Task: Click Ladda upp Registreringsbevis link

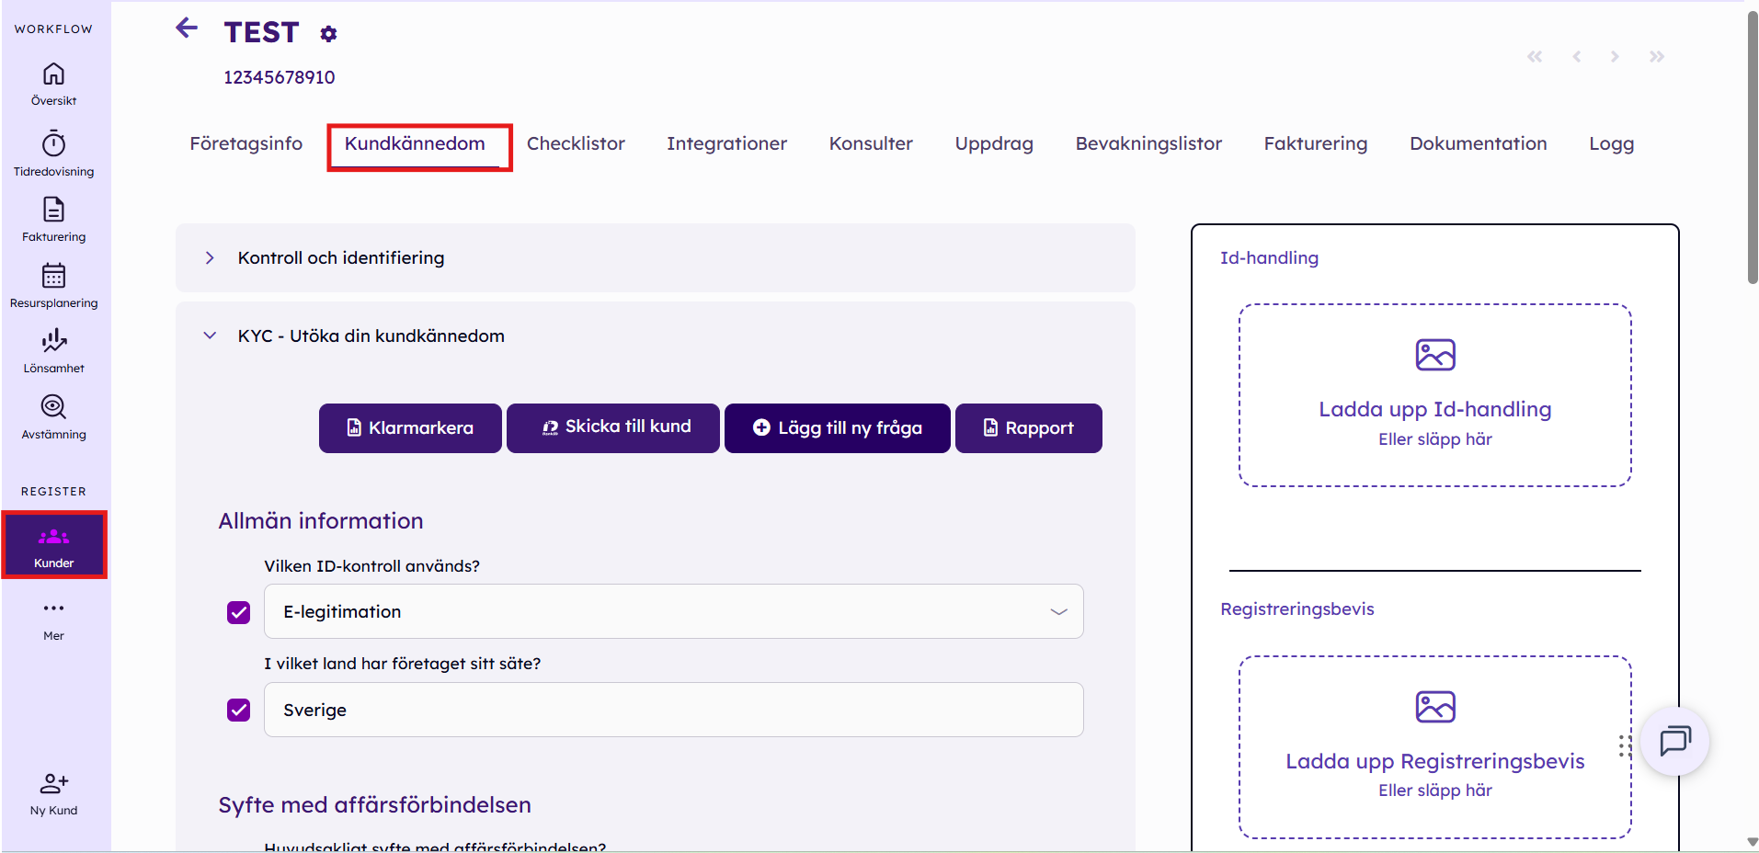Action: (x=1434, y=762)
